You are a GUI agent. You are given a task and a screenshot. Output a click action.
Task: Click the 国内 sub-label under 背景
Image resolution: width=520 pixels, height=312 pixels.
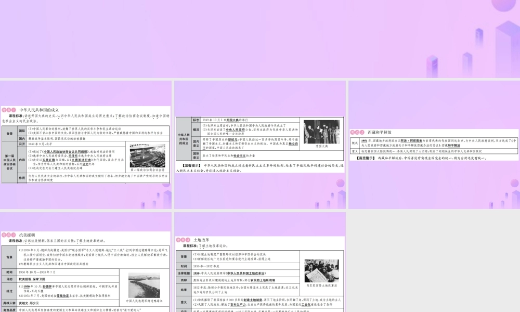click(x=22, y=139)
